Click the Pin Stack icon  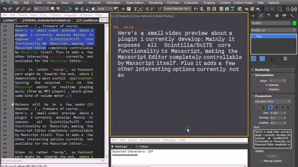click(253, 59)
